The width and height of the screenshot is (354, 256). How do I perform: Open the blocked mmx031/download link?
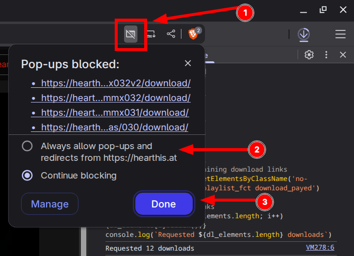coord(115,113)
